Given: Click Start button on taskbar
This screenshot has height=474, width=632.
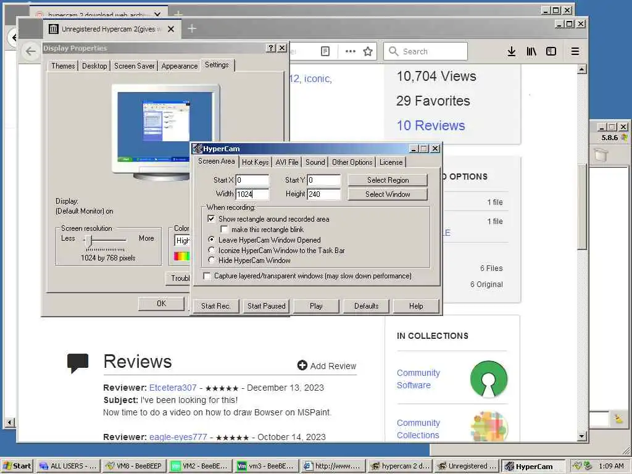Looking at the screenshot, I should point(17,466).
